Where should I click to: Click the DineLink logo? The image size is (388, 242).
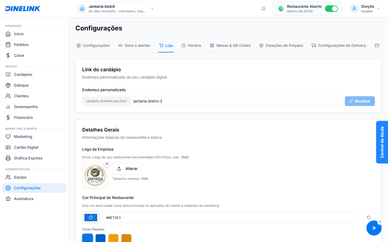click(x=23, y=9)
